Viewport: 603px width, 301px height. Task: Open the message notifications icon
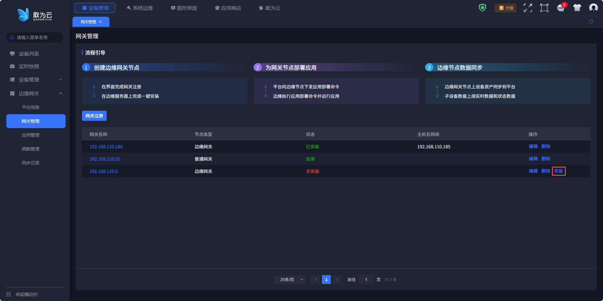tap(561, 8)
